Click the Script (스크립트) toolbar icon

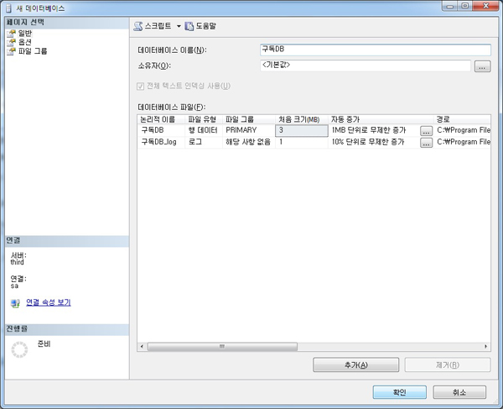pyautogui.click(x=138, y=26)
